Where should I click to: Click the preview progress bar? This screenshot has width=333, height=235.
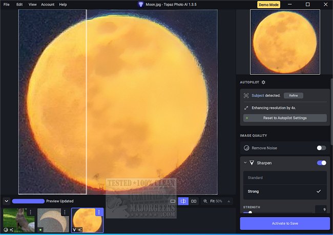28,201
